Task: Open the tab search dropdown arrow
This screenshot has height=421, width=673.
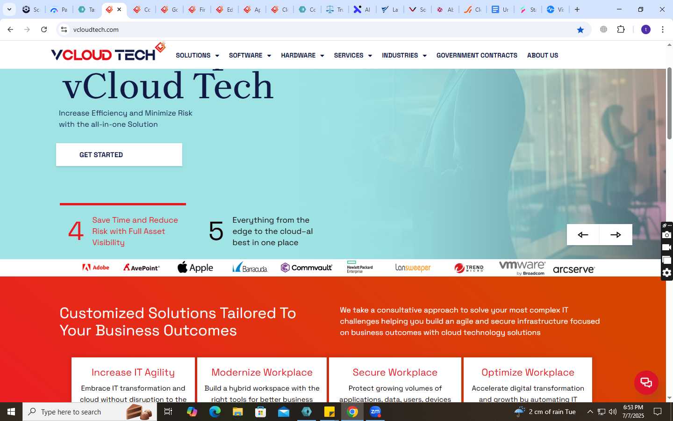Action: point(9,9)
